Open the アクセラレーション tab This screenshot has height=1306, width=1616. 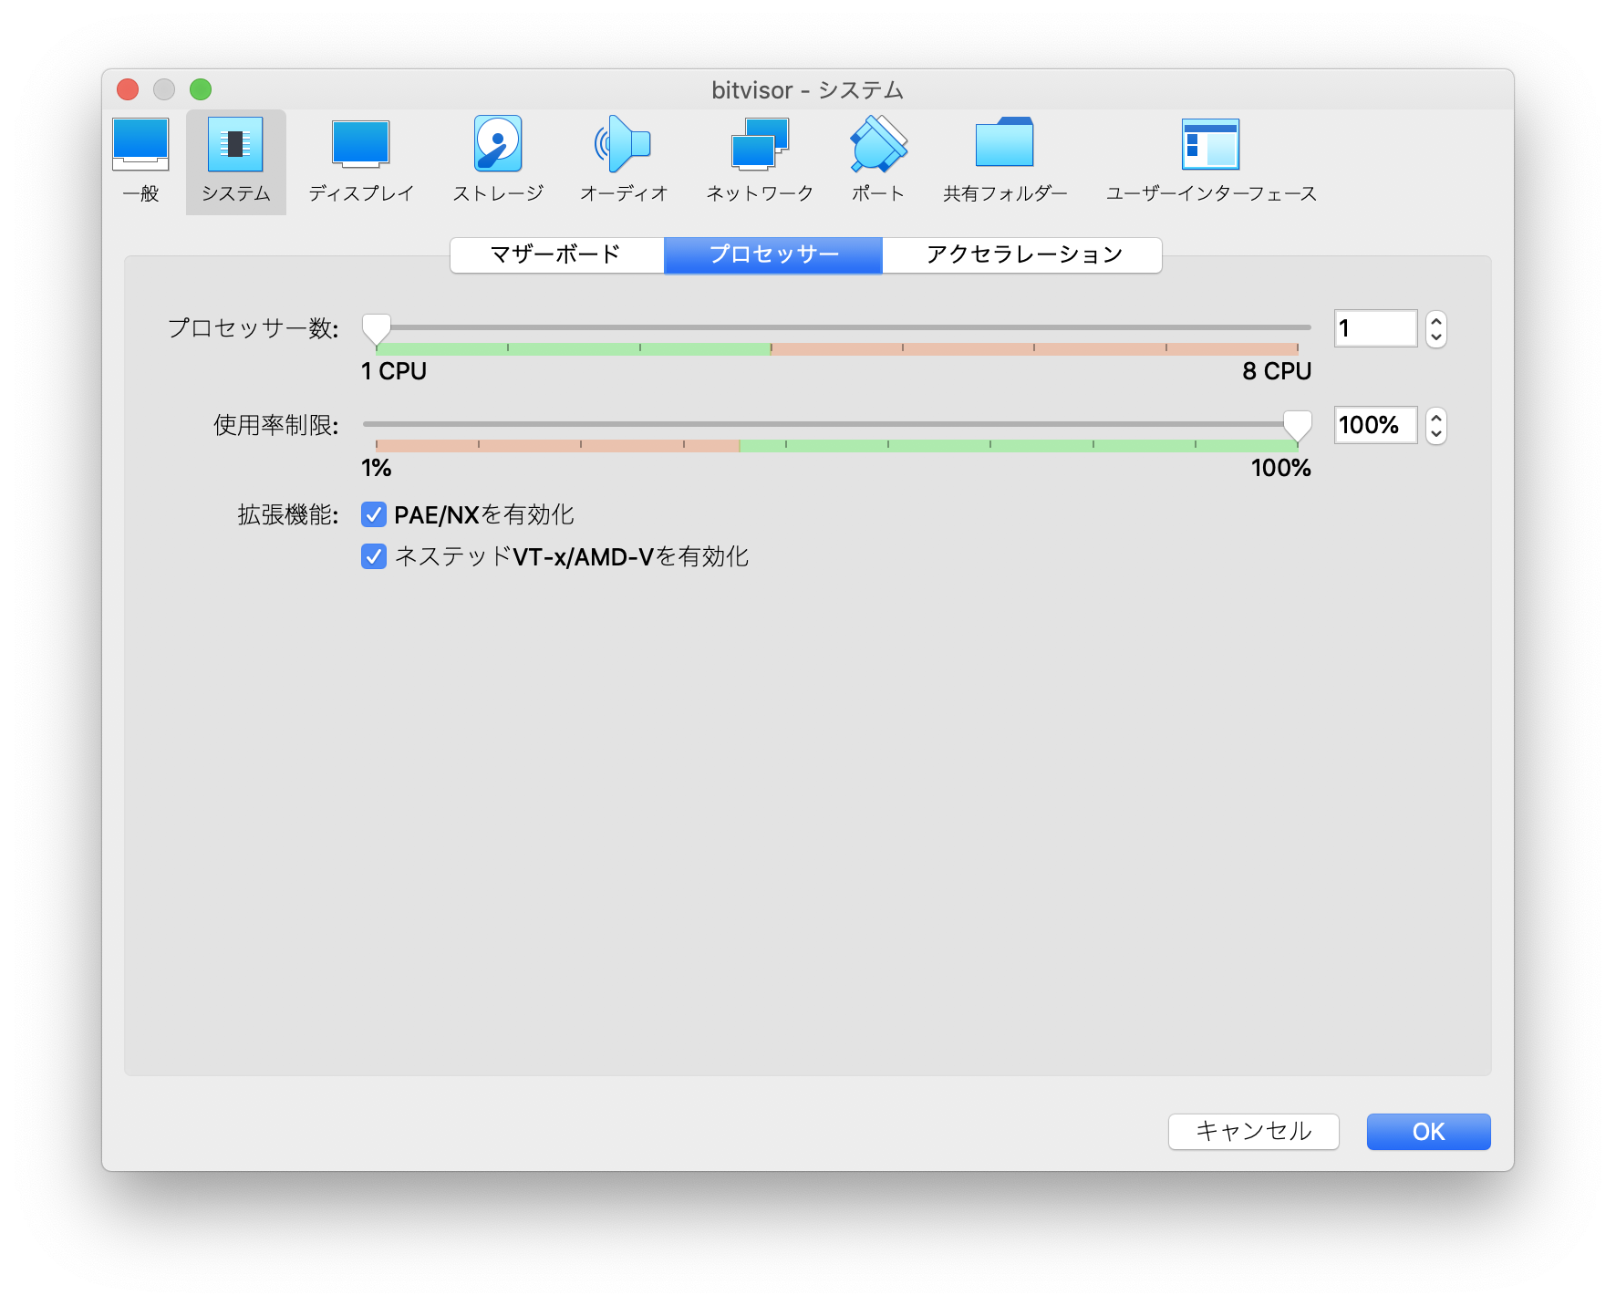pyautogui.click(x=1022, y=255)
